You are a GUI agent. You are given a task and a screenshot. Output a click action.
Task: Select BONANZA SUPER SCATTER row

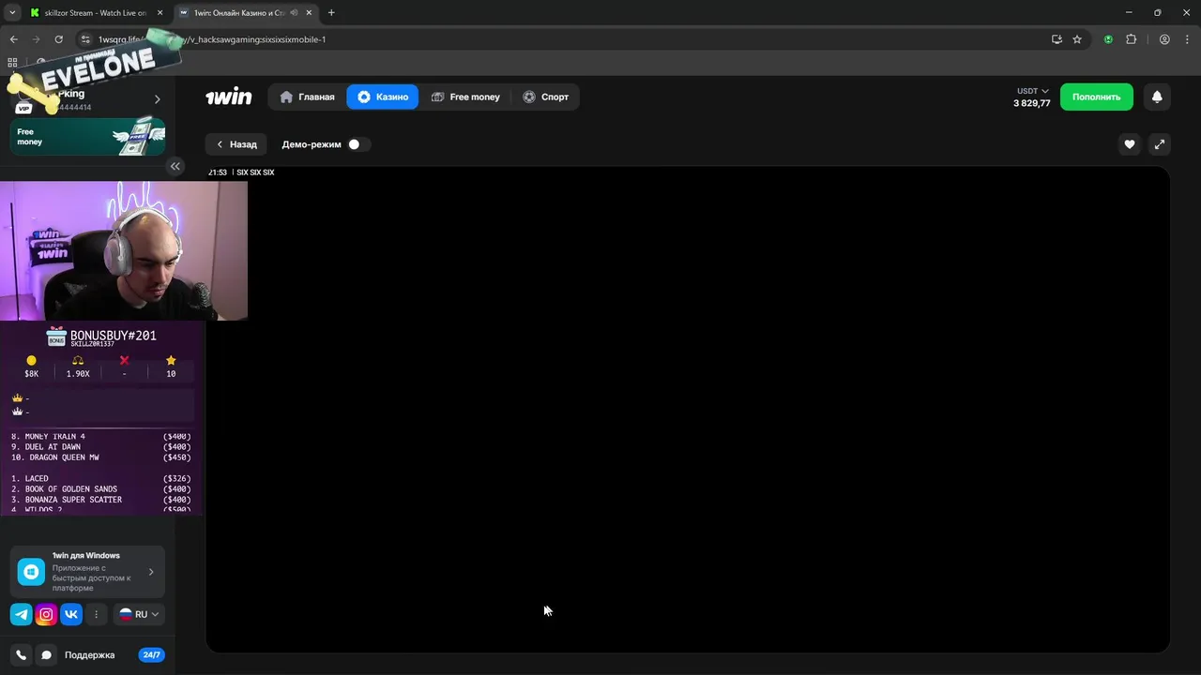pyautogui.click(x=100, y=500)
